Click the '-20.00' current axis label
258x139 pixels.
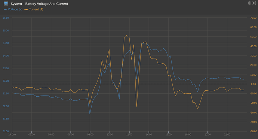click(253, 103)
